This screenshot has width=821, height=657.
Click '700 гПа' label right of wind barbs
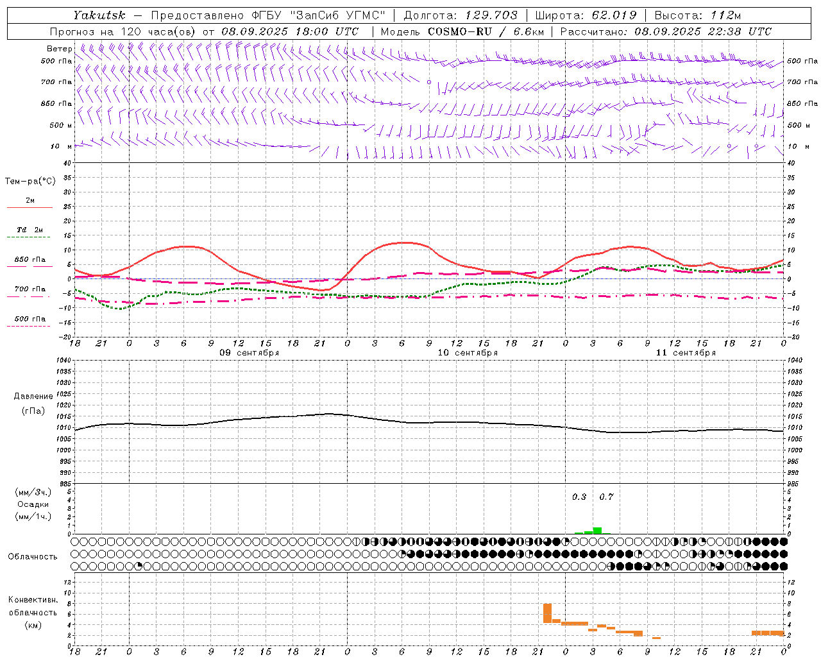click(802, 82)
